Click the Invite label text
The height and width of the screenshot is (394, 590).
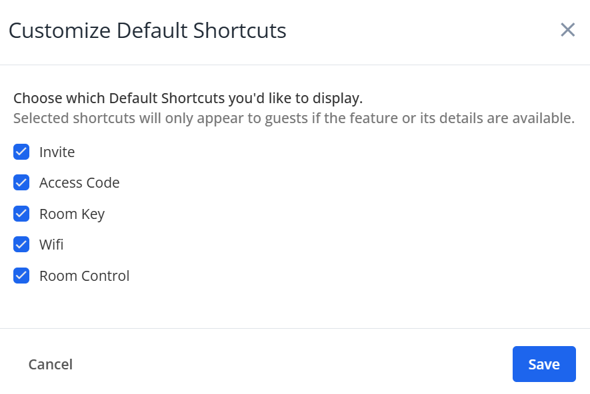57,152
